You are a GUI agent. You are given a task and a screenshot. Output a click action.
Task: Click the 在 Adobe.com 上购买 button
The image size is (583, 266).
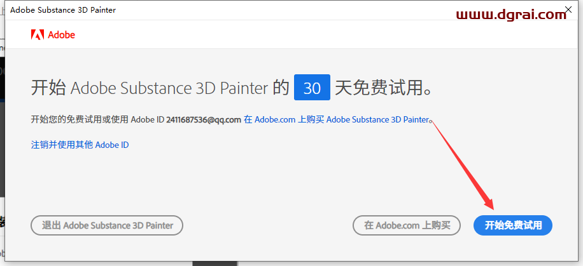(407, 225)
